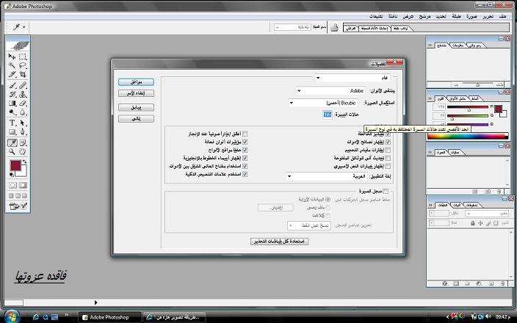Click the foreground color swatch in toolbox

(x=15, y=166)
